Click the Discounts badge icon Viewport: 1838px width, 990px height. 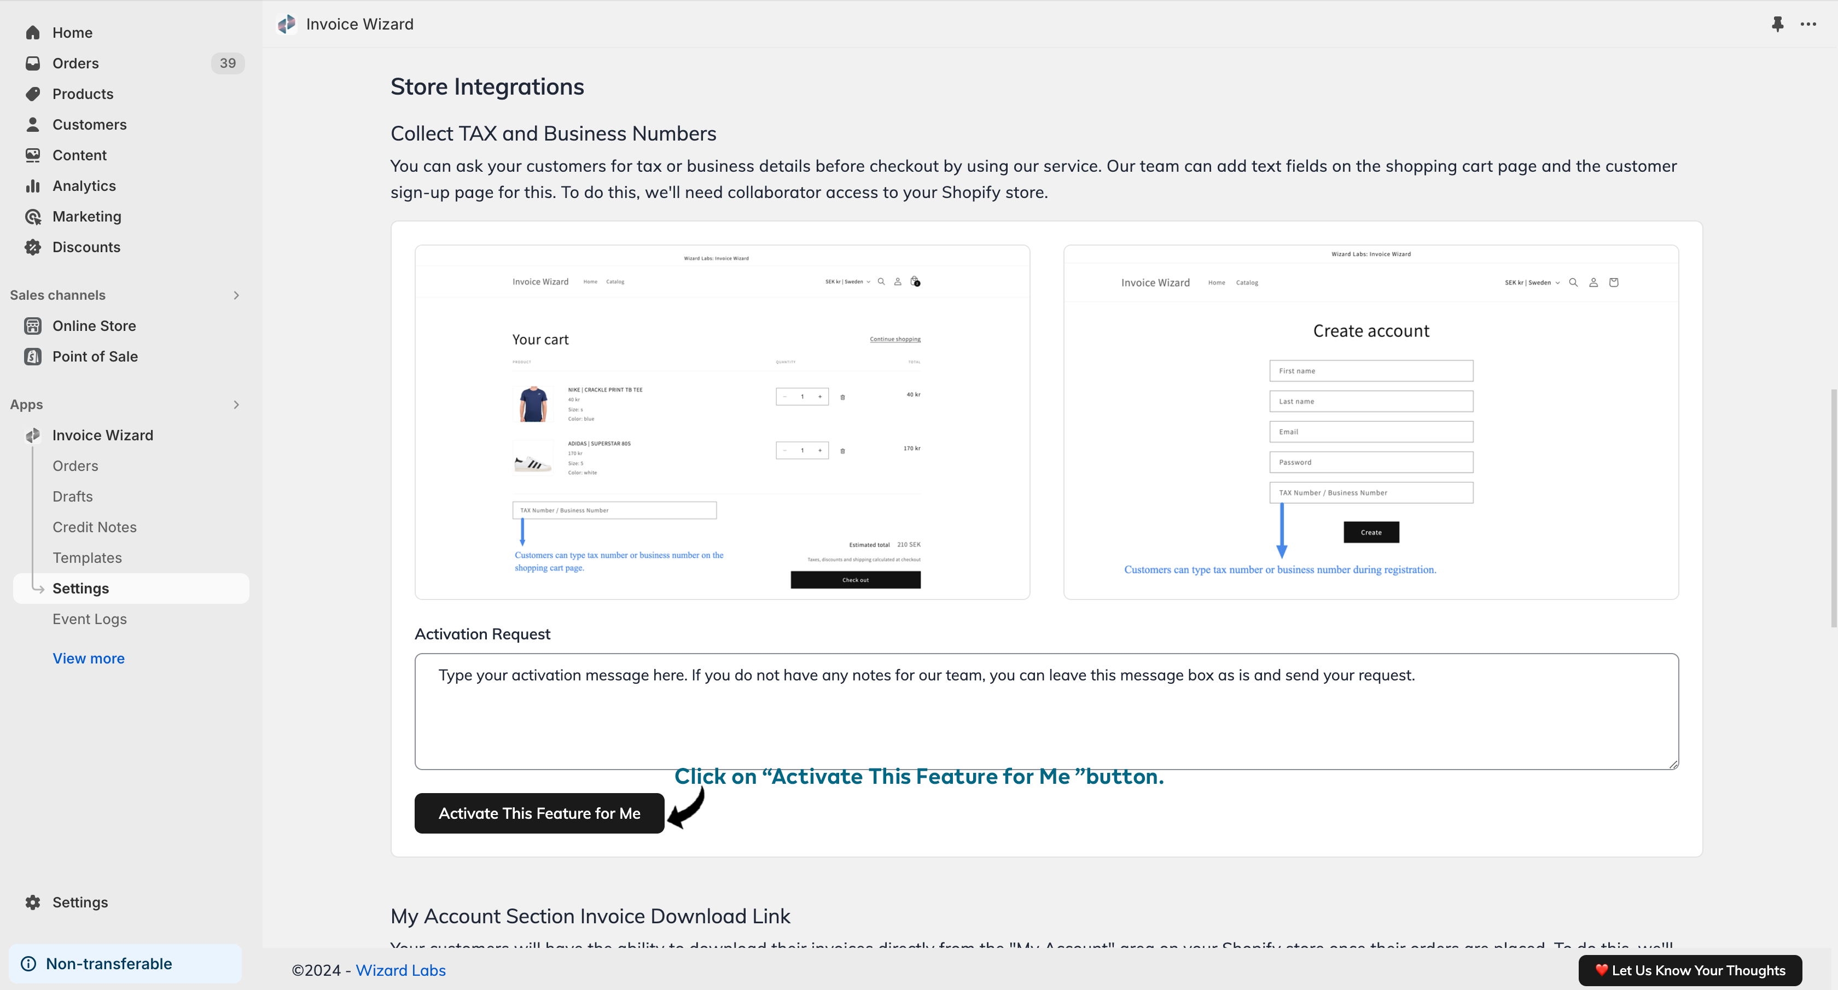(33, 247)
